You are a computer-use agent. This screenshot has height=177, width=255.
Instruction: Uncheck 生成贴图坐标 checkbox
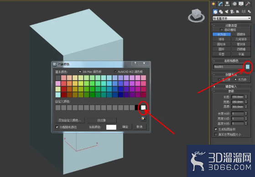coord(216,129)
